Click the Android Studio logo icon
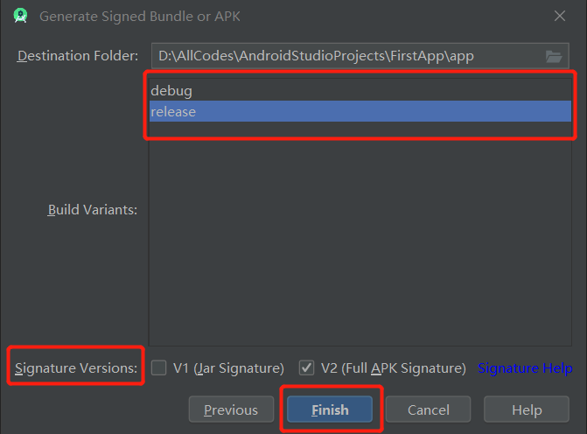The height and width of the screenshot is (434, 587). click(x=21, y=16)
